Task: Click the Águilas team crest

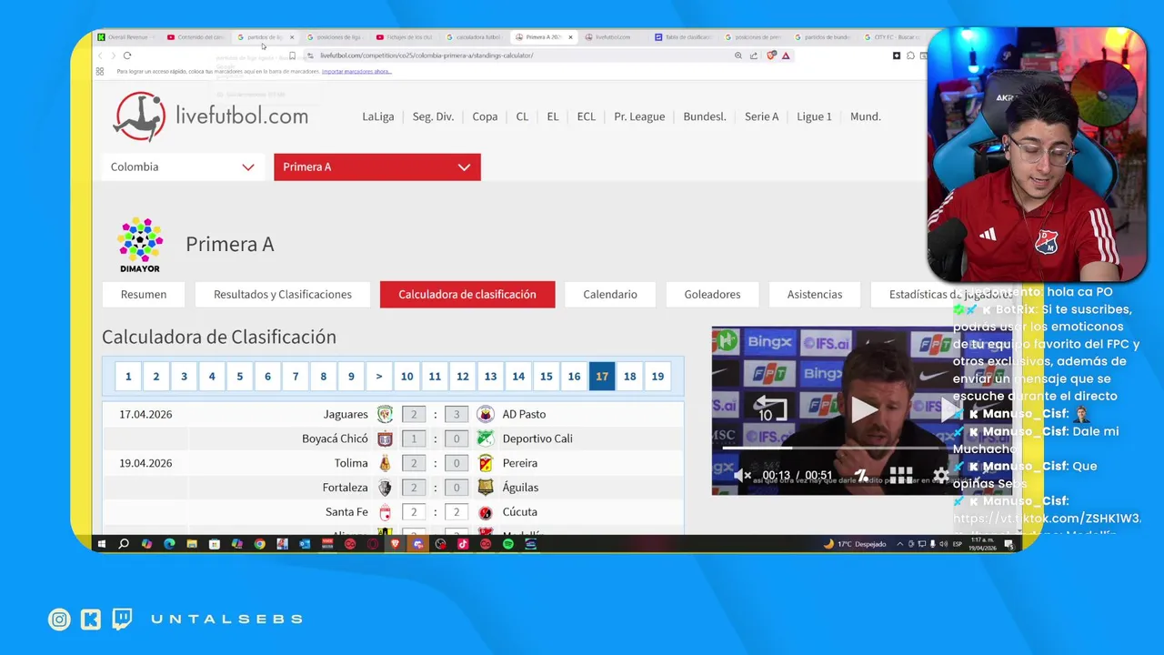Action: click(486, 488)
